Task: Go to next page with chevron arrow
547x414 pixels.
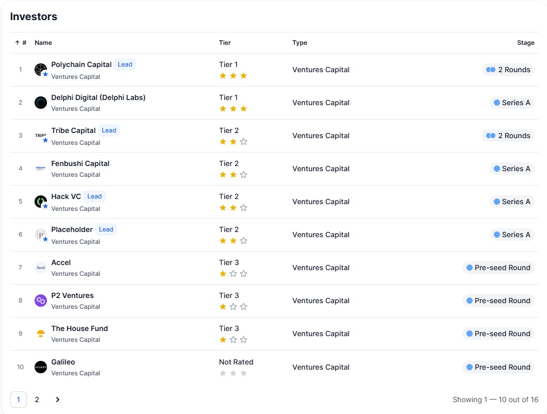Action: pos(57,400)
